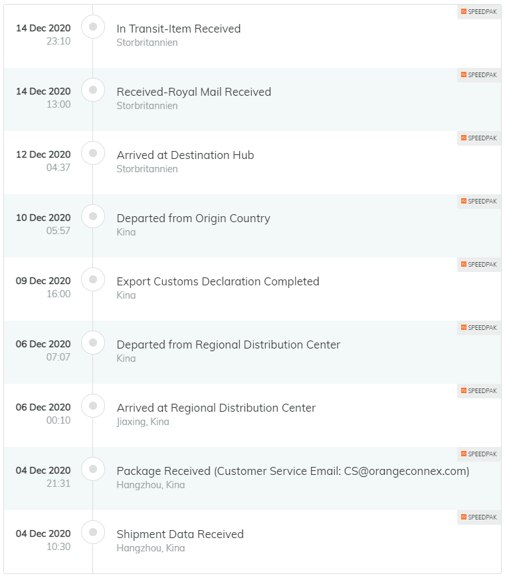Click SPEEDPAK badge on Departed from Regional Distribution Center

point(479,328)
